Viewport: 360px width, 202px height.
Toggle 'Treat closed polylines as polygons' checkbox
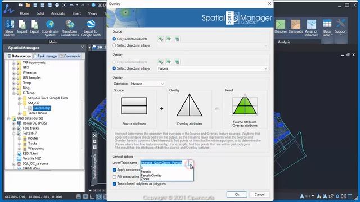pyautogui.click(x=114, y=183)
